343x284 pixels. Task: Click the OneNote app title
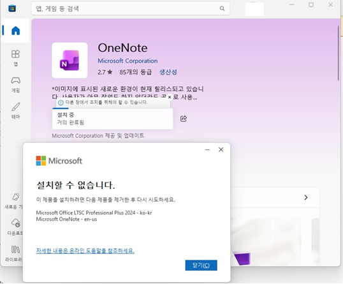coord(122,48)
